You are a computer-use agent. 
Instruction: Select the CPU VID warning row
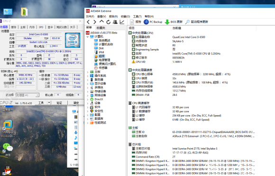192,62
